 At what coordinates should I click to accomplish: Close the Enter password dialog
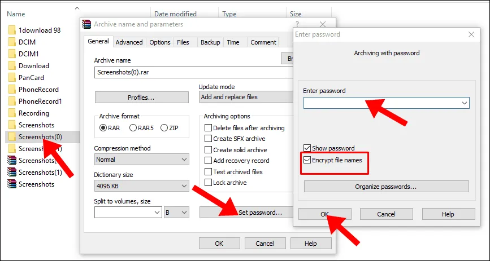click(x=471, y=34)
